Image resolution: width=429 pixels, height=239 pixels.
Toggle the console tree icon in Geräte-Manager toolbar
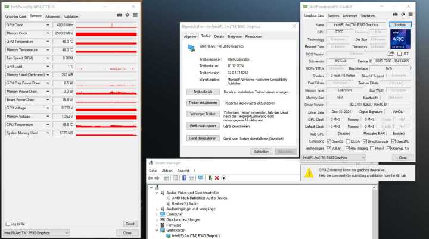tap(166, 178)
